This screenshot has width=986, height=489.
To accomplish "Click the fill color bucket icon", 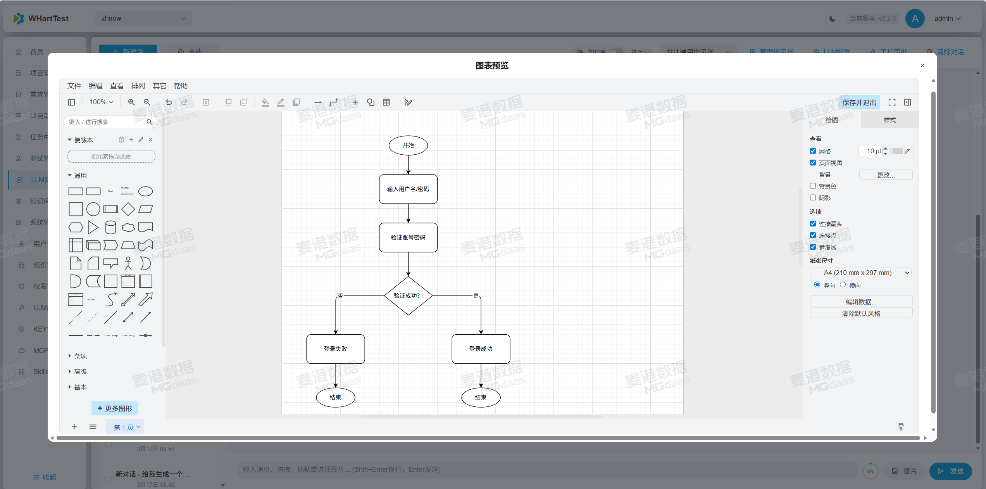I will coord(265,102).
